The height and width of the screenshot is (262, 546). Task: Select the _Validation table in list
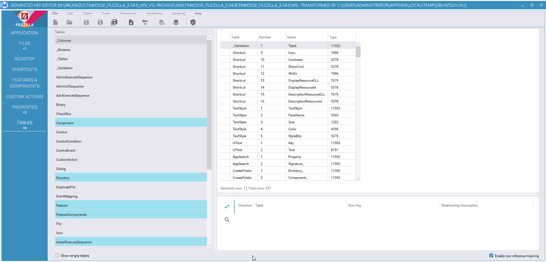131,68
